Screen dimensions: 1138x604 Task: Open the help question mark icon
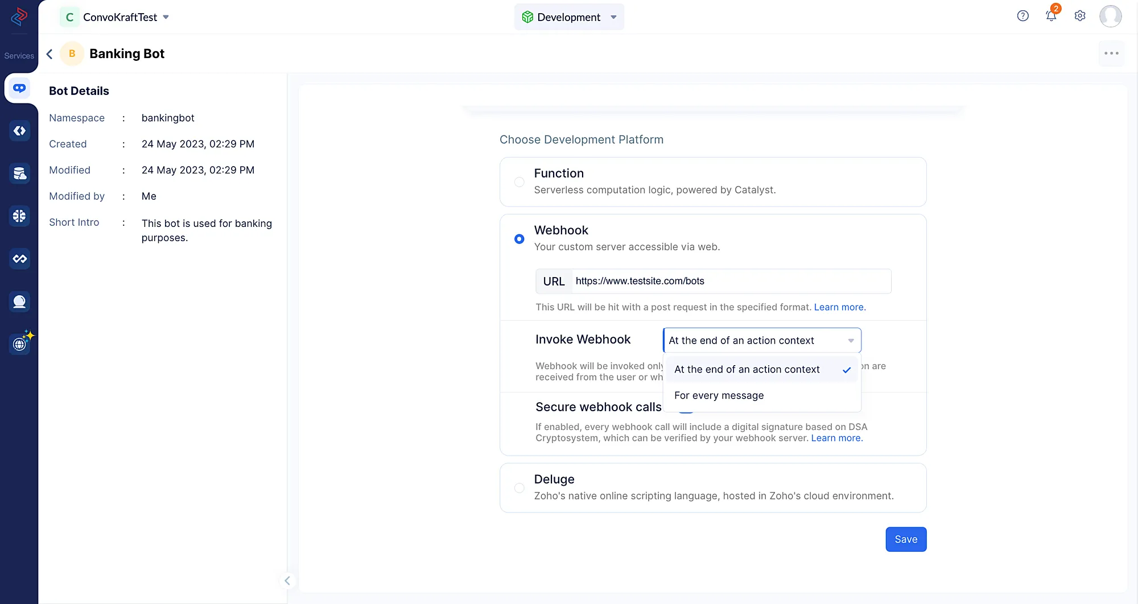click(1022, 16)
